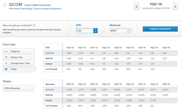The height and width of the screenshot is (110, 182).
Task: Click Revenue Estimize value 5,936
Action: tap(93, 90)
